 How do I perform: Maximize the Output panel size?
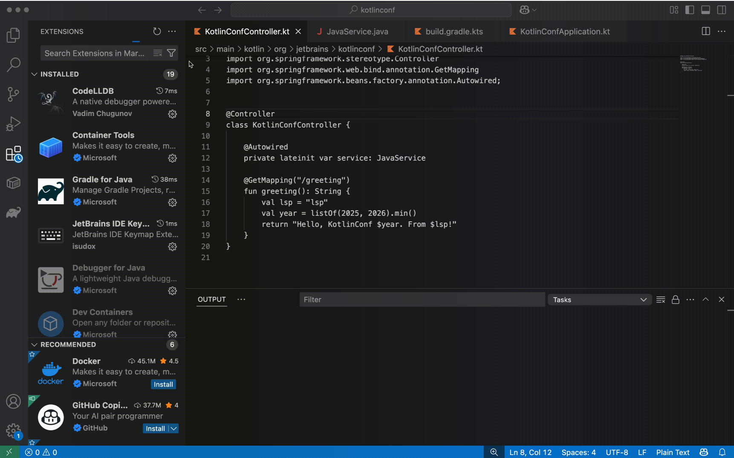coord(706,299)
